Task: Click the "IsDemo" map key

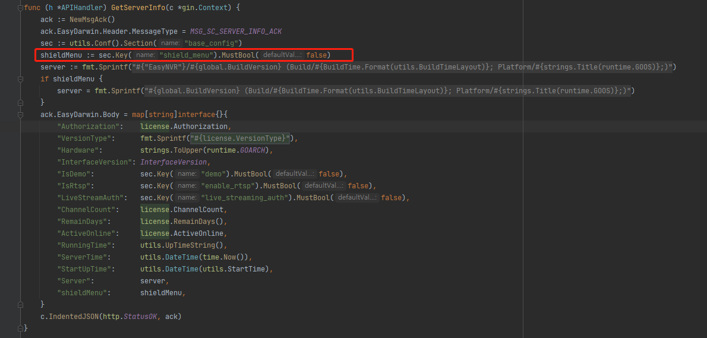Action: tap(75, 173)
